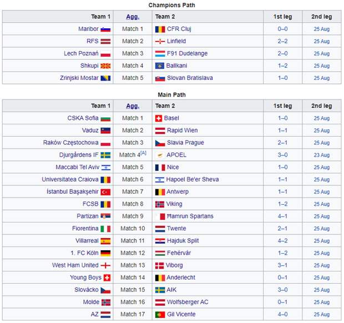This screenshot has height=323, width=344.
Task: Open the 3–0 first leg score for Djurgårdens IF
Action: [282, 155]
